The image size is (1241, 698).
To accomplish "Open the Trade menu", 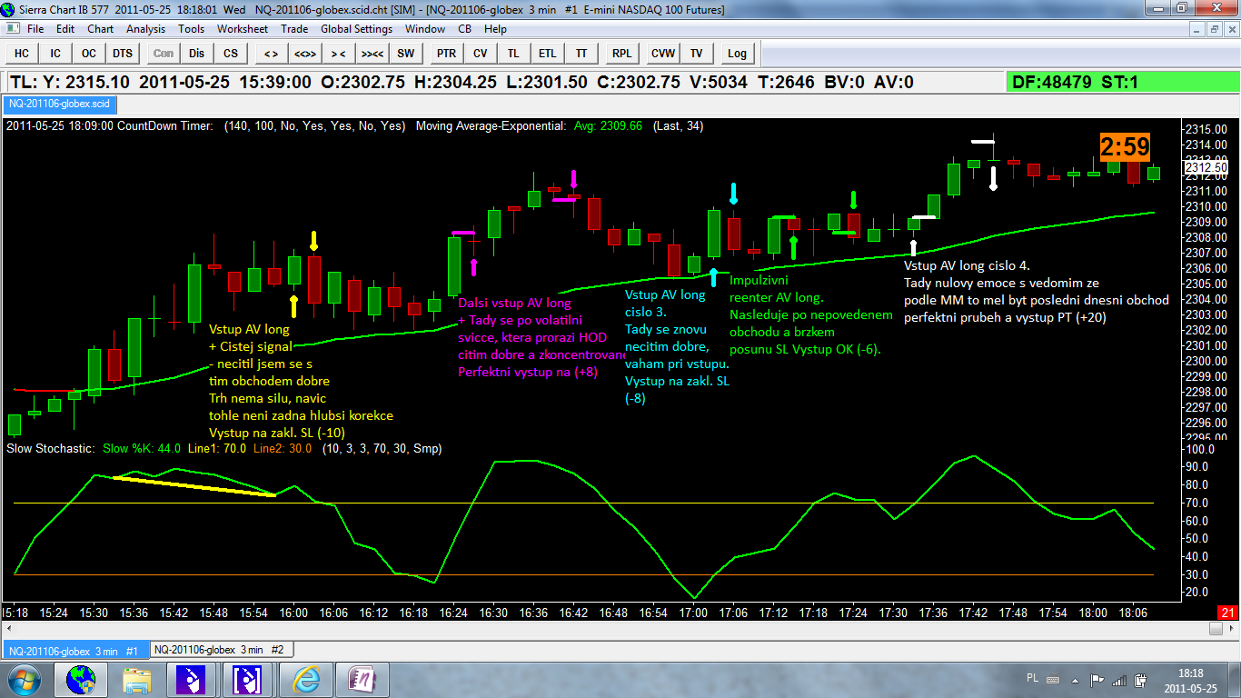I will point(294,29).
